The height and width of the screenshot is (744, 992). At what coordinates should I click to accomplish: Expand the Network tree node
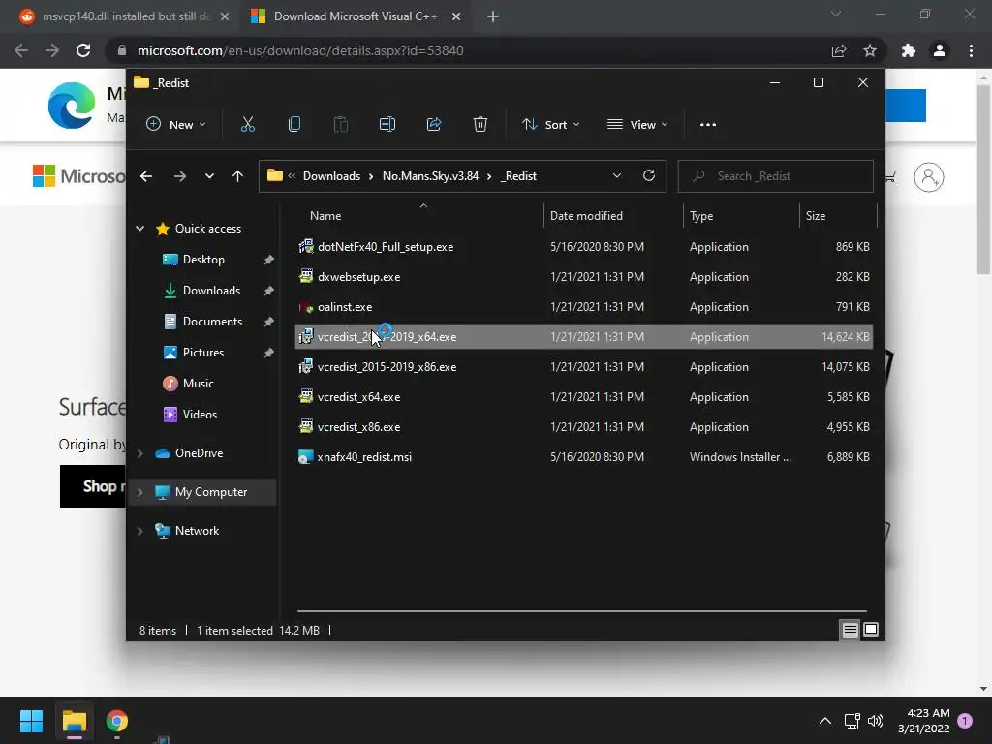pyautogui.click(x=139, y=531)
